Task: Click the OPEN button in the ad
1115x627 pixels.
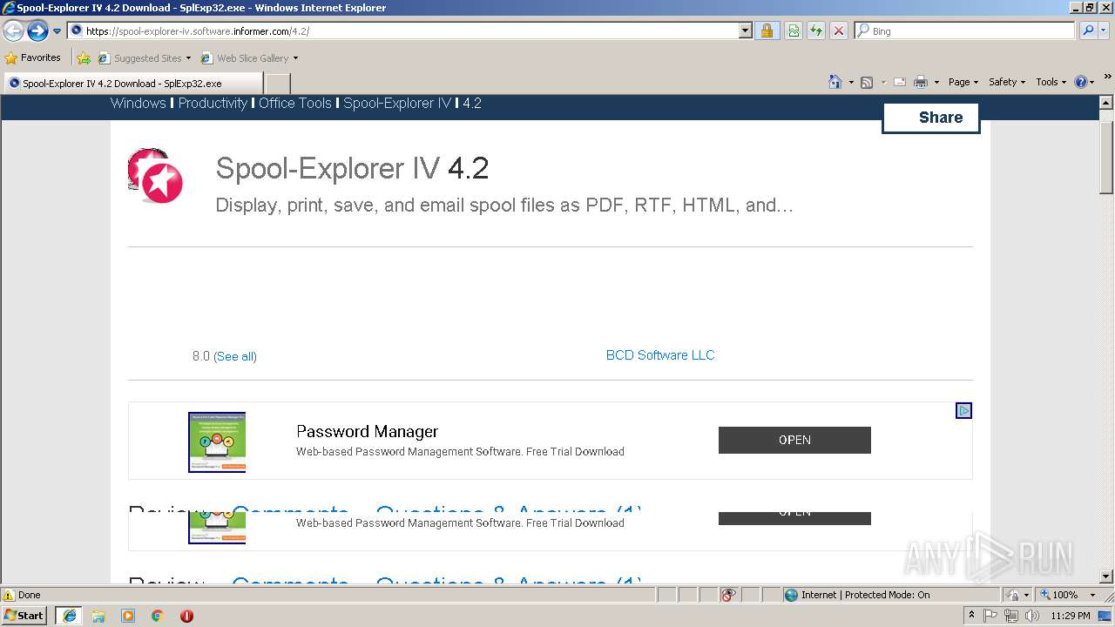Action: (x=794, y=440)
